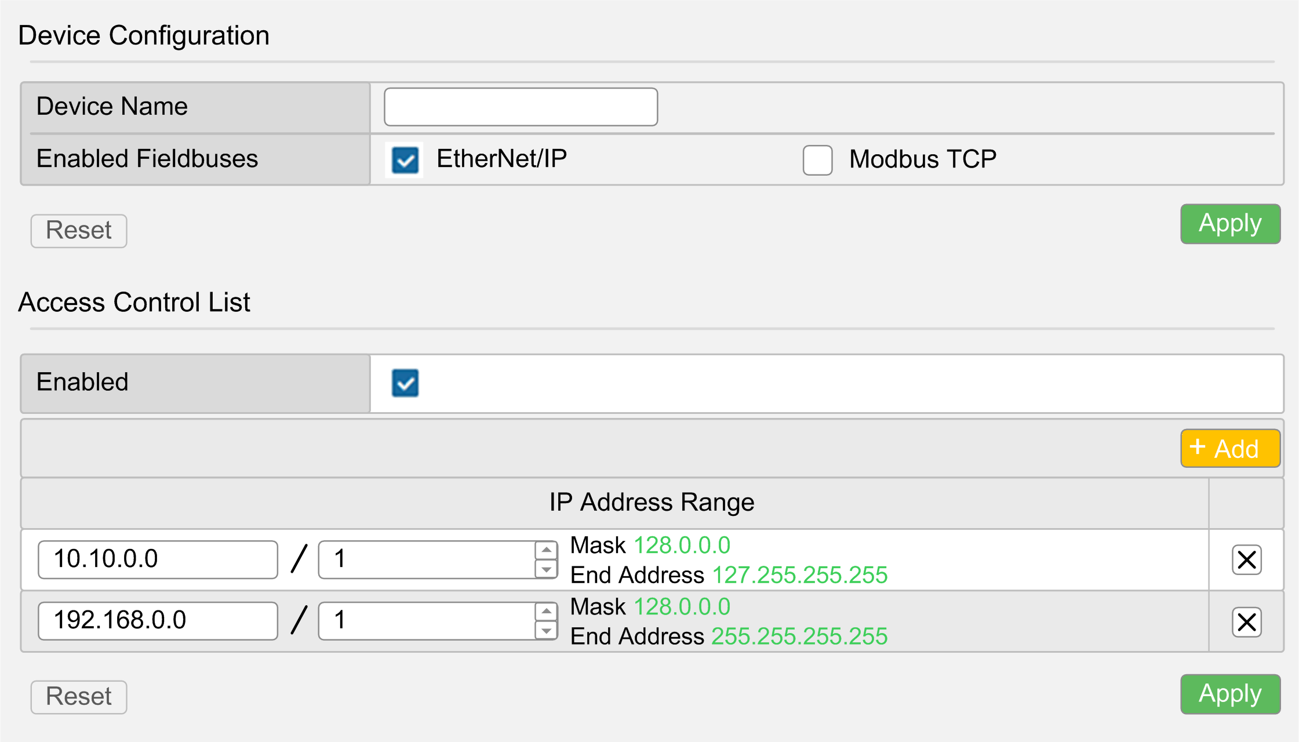The image size is (1299, 742).
Task: Remove the 192.168.0.0 address range entry
Action: (1246, 622)
